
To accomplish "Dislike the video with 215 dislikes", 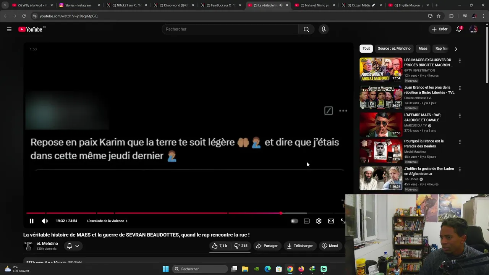I will coord(241,246).
